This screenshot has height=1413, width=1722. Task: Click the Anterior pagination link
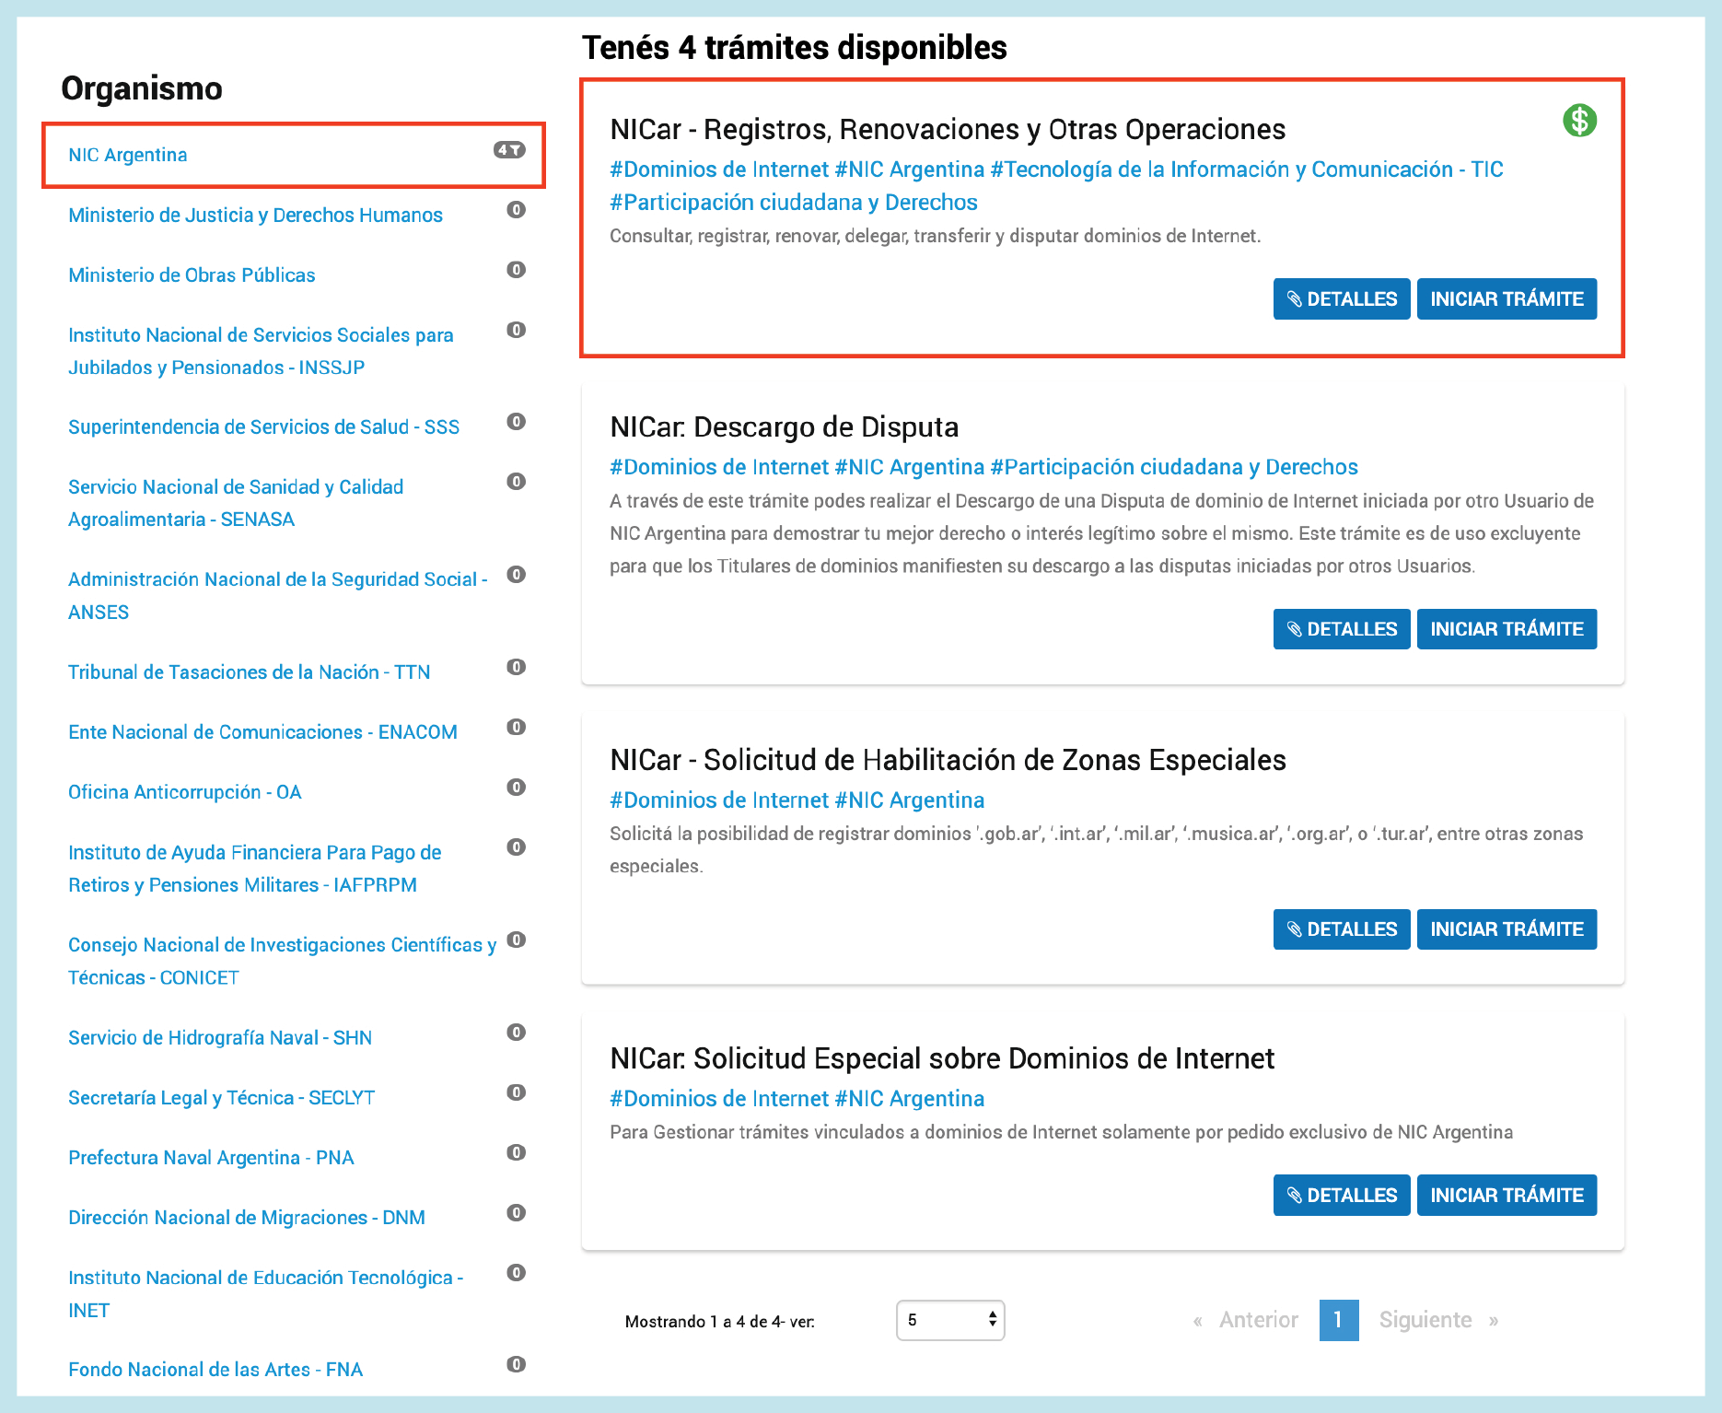(1258, 1320)
